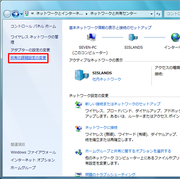Click the forward navigation arrow button

pyautogui.click(x=16, y=14)
